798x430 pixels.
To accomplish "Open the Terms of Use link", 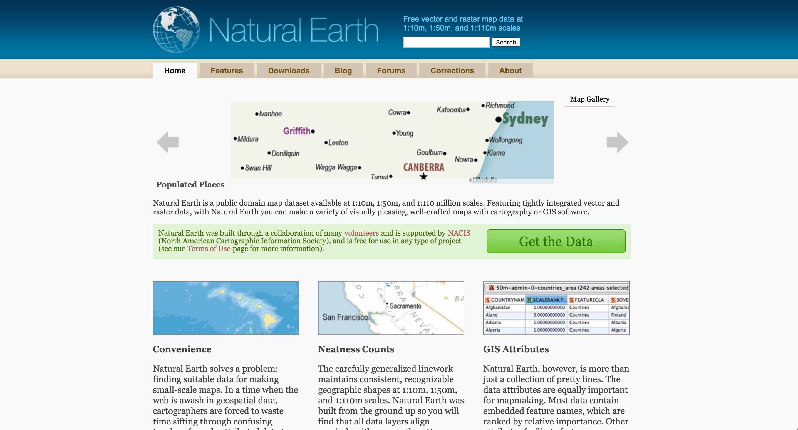I will coord(209,249).
